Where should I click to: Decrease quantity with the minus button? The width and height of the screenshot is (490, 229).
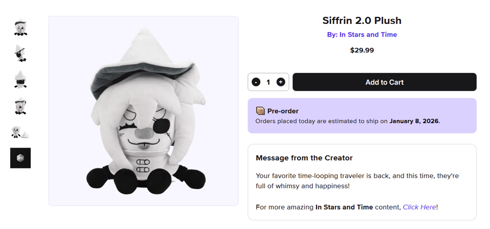coord(256,82)
